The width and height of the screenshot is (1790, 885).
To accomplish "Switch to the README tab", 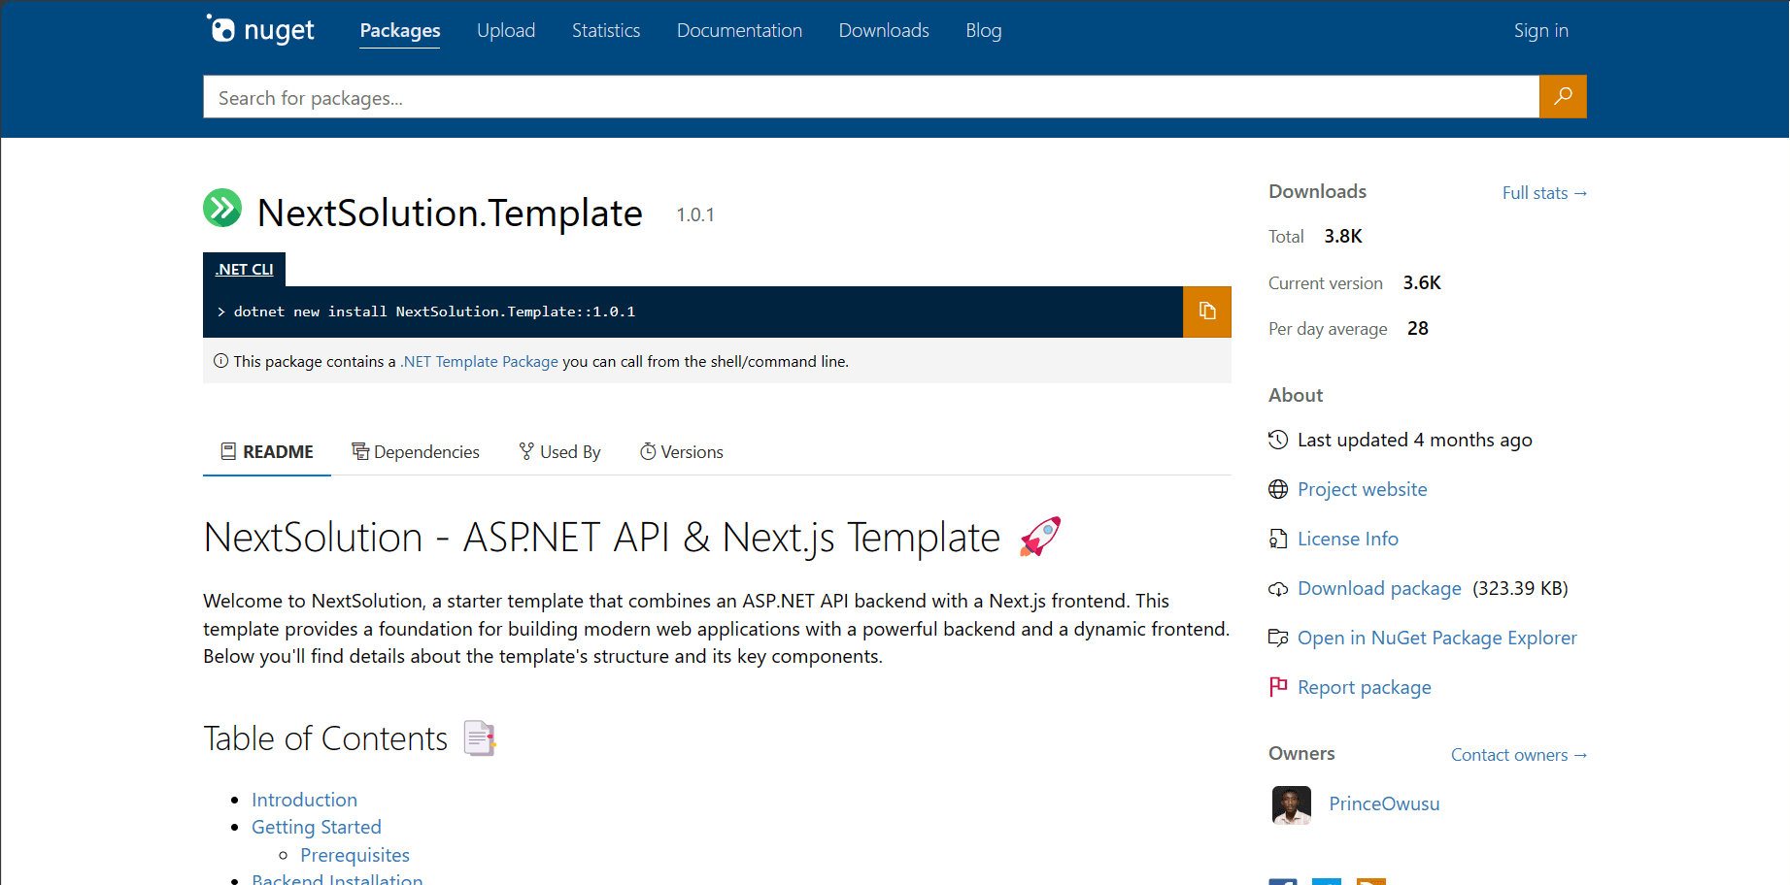I will (x=267, y=451).
